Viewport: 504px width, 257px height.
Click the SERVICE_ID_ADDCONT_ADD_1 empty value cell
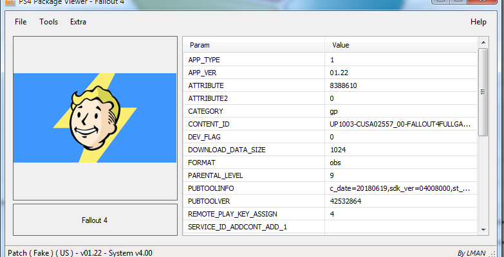point(400,227)
